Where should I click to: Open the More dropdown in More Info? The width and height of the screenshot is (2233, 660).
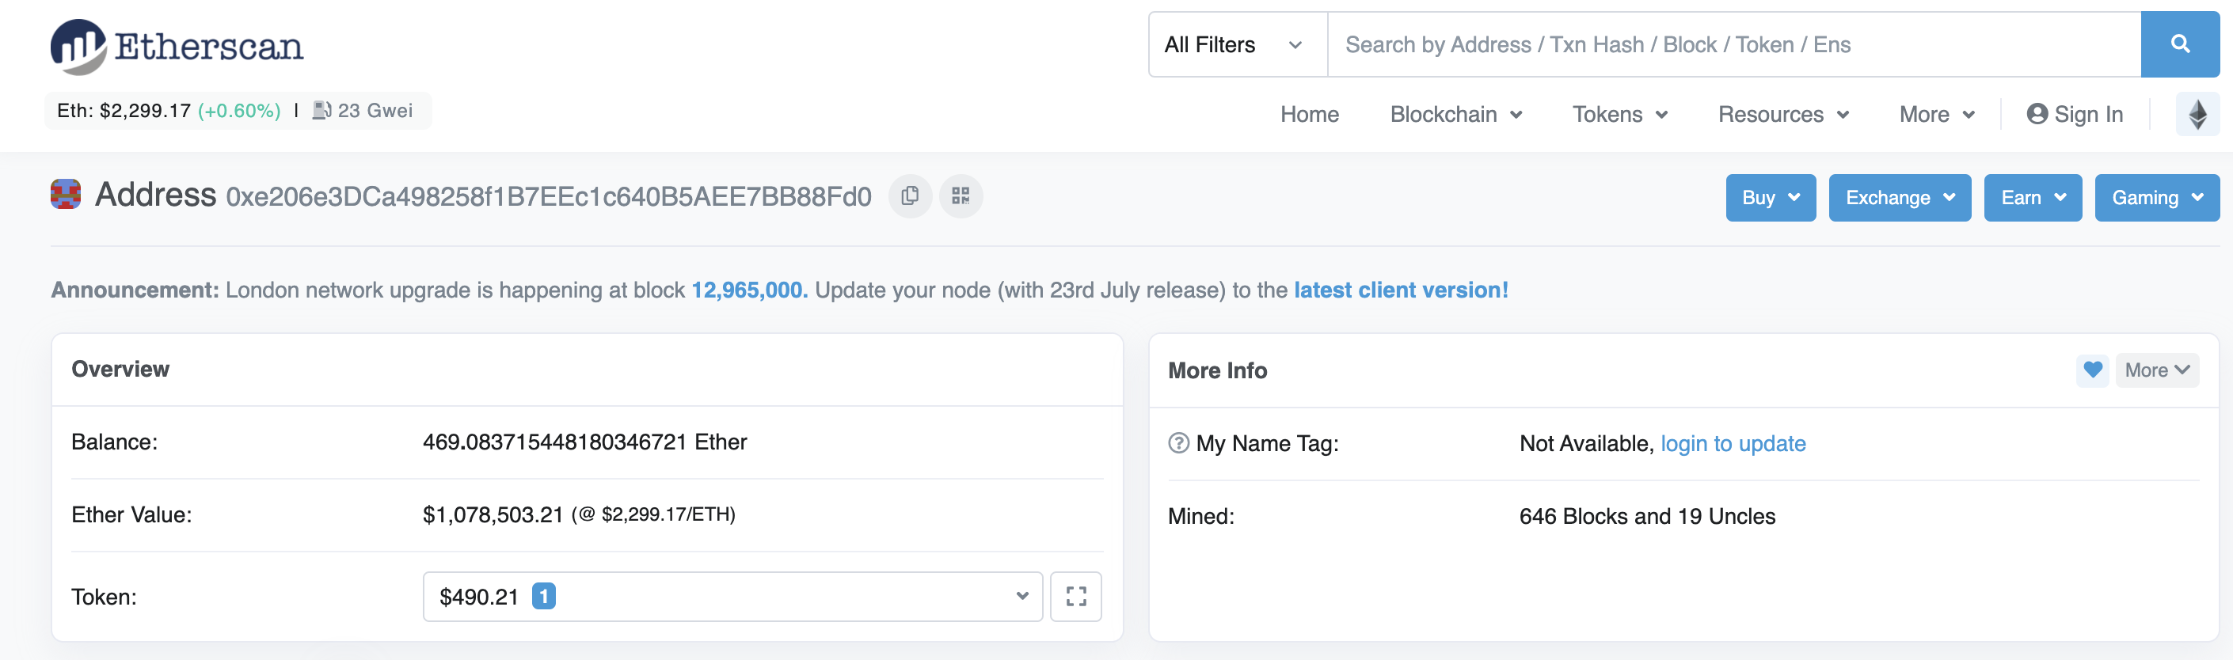click(2156, 370)
